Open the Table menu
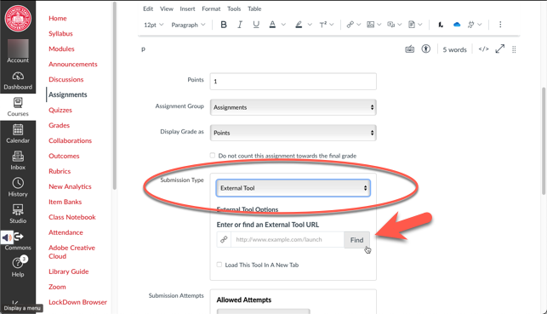 [x=254, y=9]
